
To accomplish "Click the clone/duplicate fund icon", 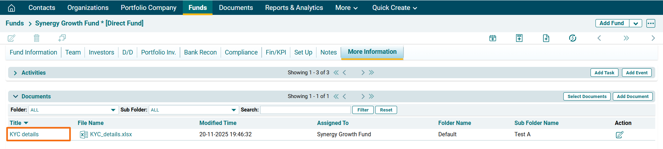I will pos(62,38).
